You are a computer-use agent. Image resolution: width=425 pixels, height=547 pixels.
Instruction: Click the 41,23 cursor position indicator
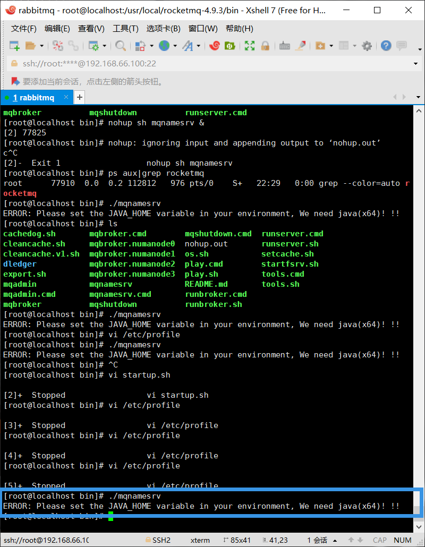click(275, 540)
